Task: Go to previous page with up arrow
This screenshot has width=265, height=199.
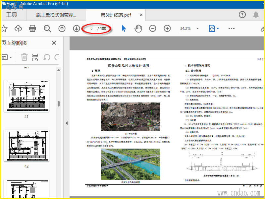Action: [62, 29]
